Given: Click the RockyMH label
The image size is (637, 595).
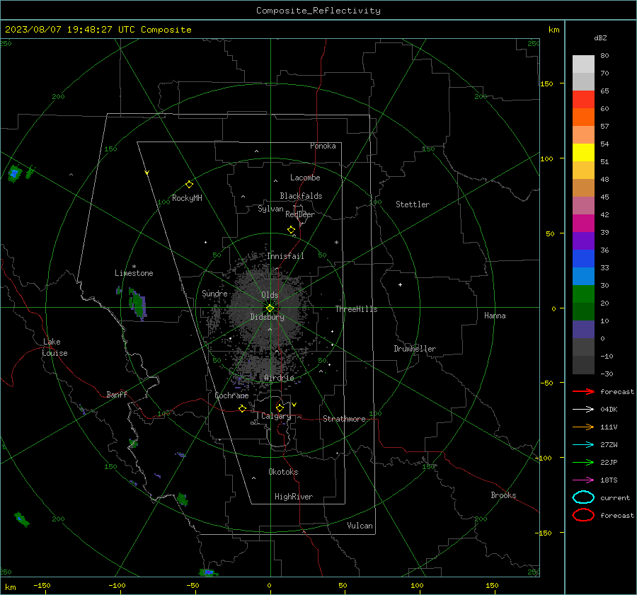Looking at the screenshot, I should 187,198.
